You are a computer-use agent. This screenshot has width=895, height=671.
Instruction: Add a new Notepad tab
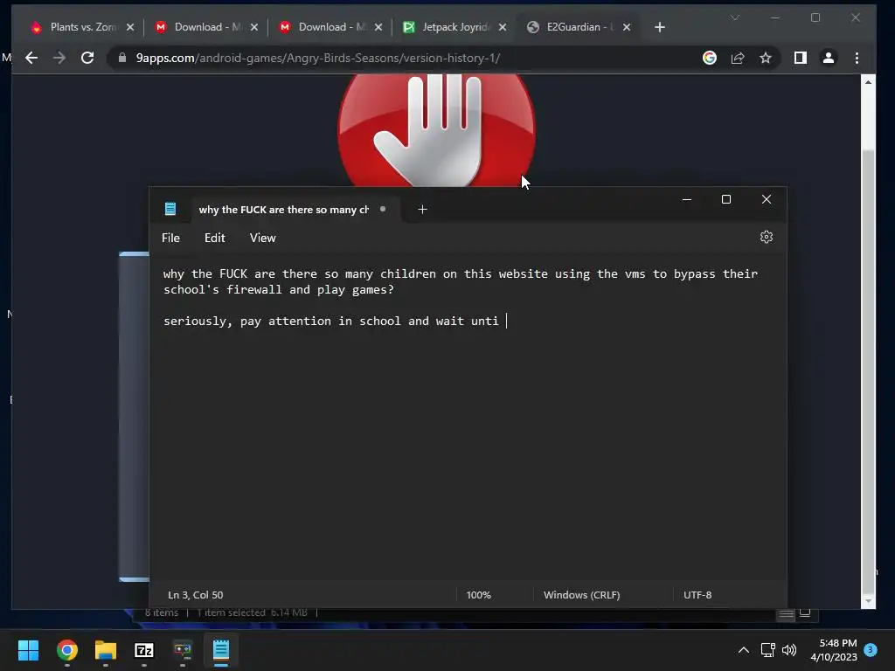422,210
